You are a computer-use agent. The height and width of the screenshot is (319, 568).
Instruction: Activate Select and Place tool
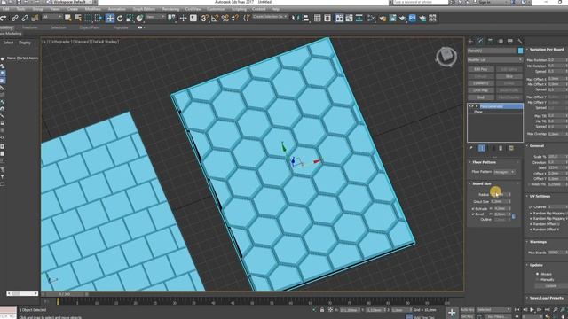(x=139, y=18)
